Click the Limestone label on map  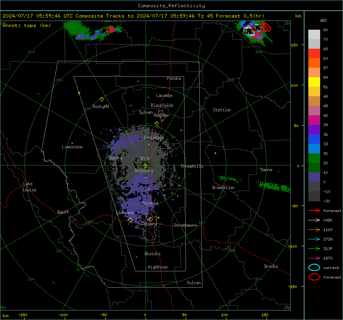click(72, 147)
